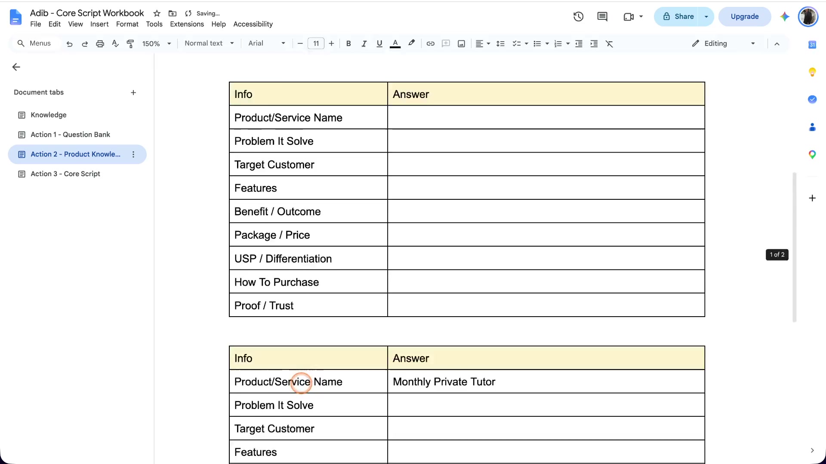Open the Google Calendar side panel icon
The image size is (826, 464).
812,45
